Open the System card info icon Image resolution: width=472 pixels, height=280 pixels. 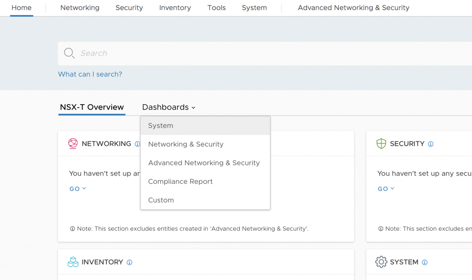pyautogui.click(x=425, y=262)
